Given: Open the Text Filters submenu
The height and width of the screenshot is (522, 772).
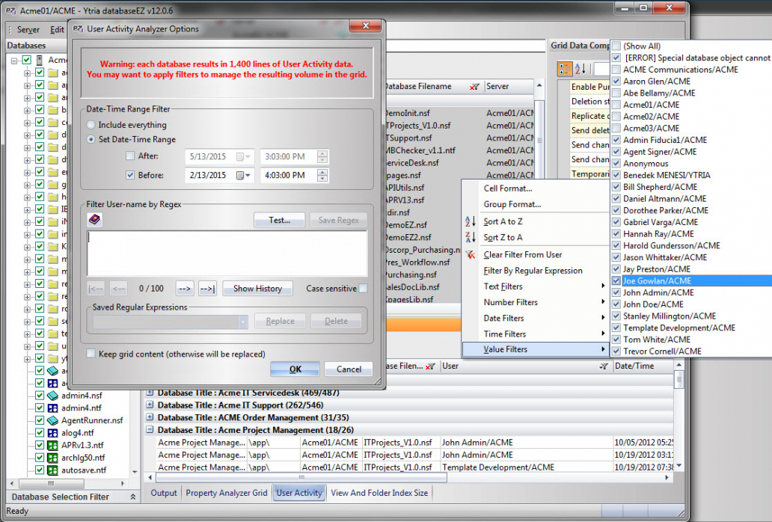Looking at the screenshot, I should click(x=535, y=286).
